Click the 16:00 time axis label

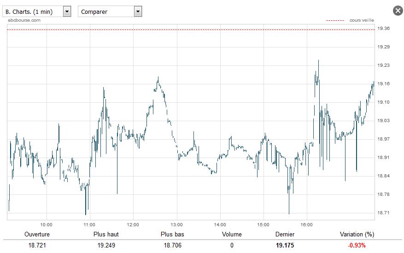(307, 225)
